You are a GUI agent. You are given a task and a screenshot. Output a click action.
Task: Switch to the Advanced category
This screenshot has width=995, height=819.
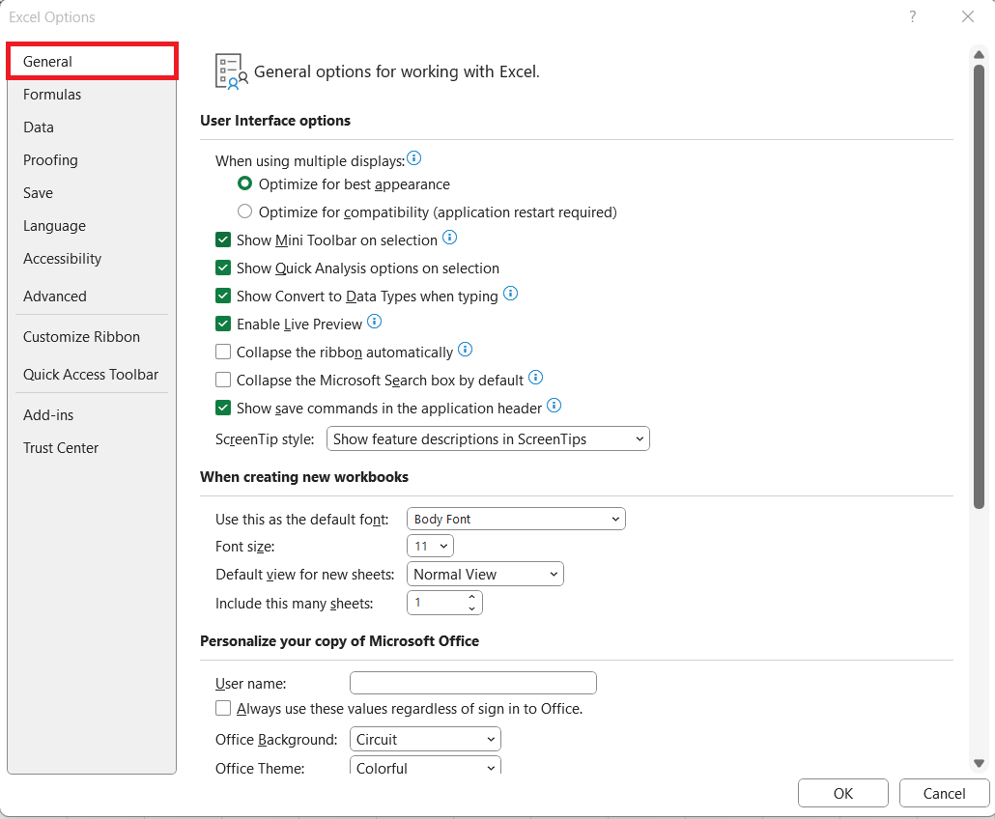pyautogui.click(x=92, y=297)
